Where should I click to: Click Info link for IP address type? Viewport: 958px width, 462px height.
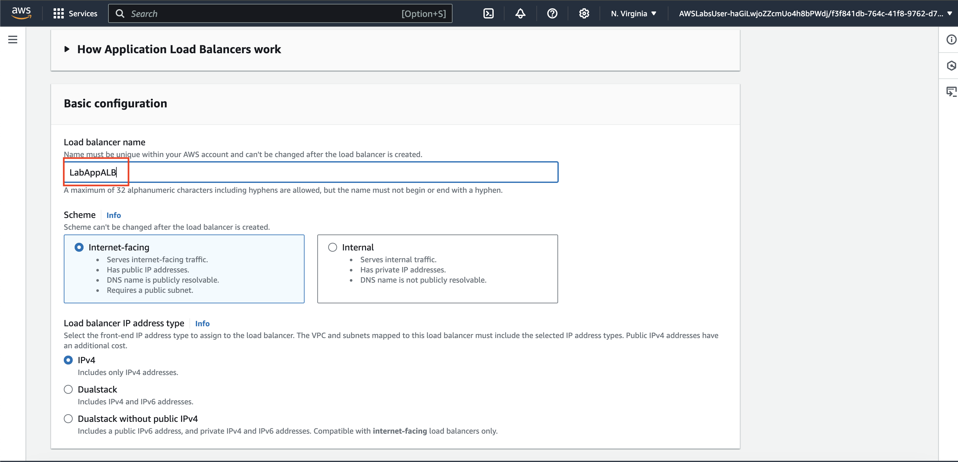click(x=202, y=323)
